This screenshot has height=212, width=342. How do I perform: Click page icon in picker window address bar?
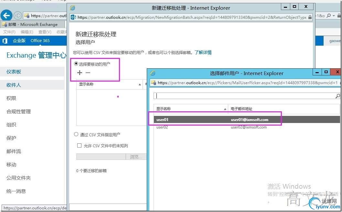point(154,83)
